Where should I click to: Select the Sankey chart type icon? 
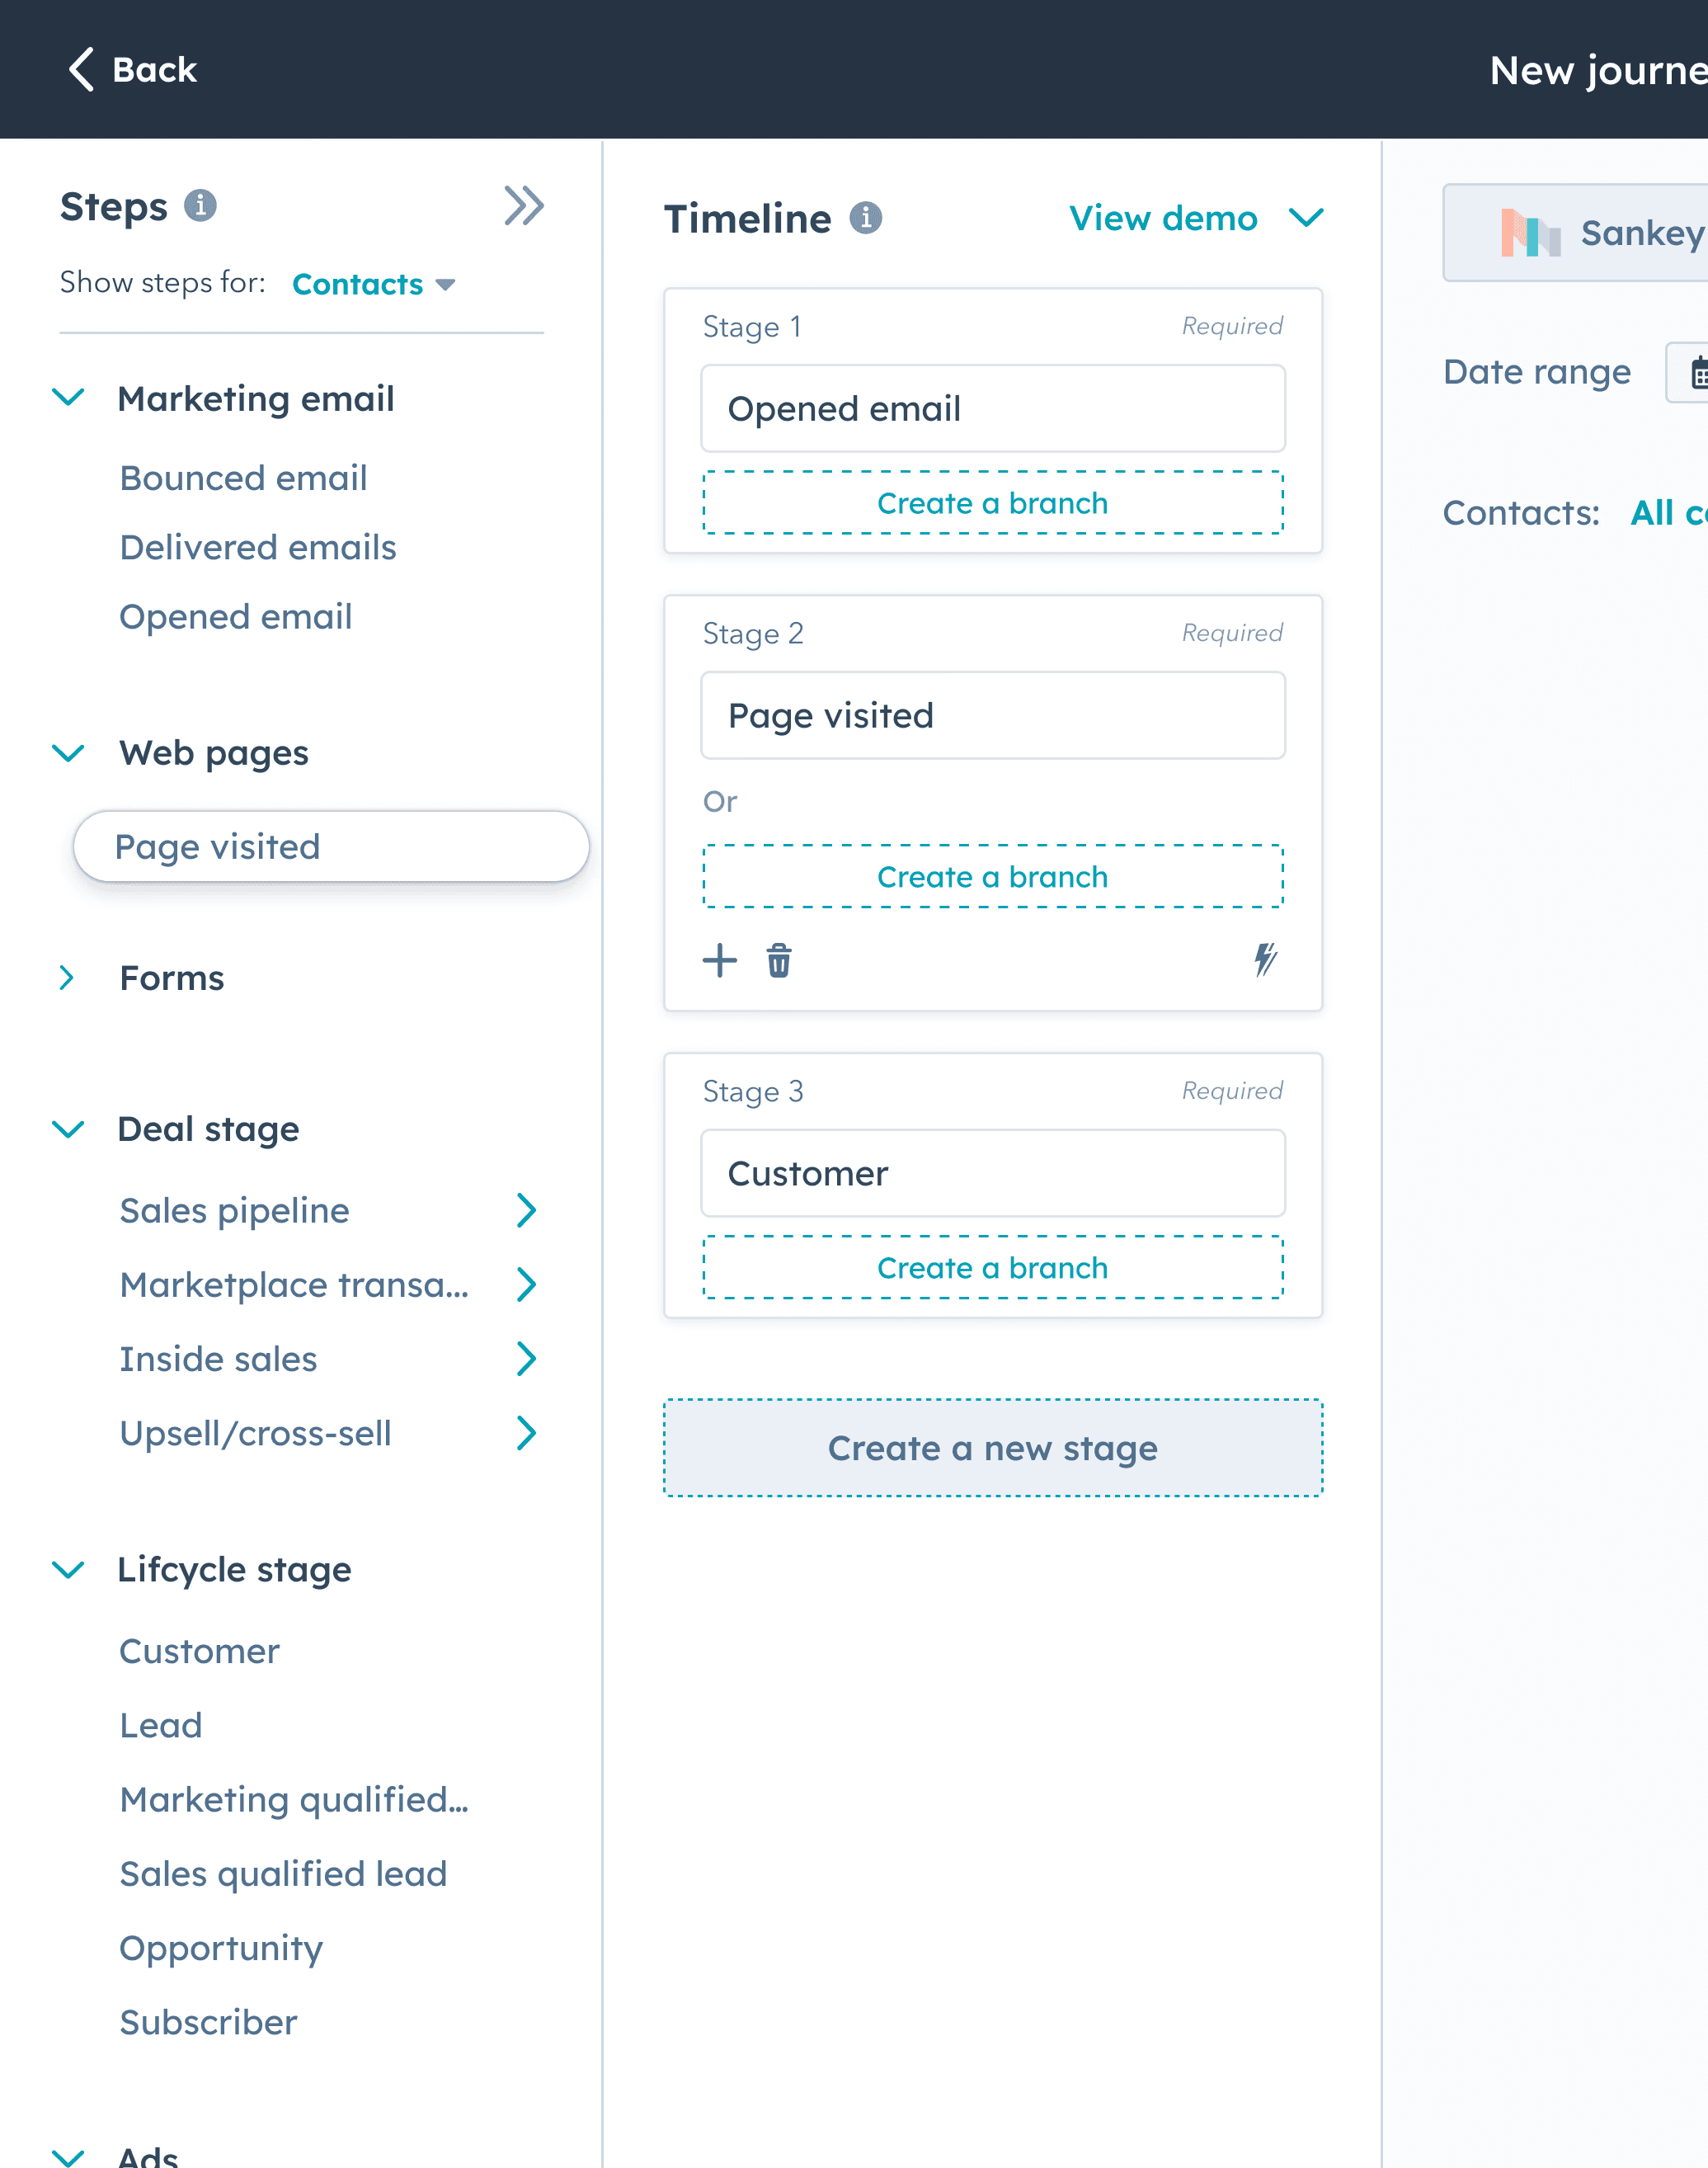click(x=1530, y=233)
